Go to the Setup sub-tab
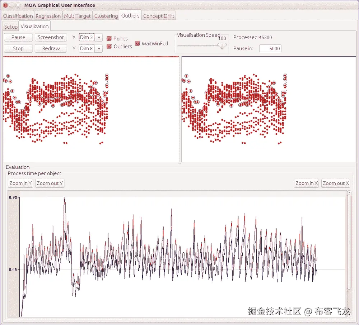The image size is (359, 325). tap(11, 27)
